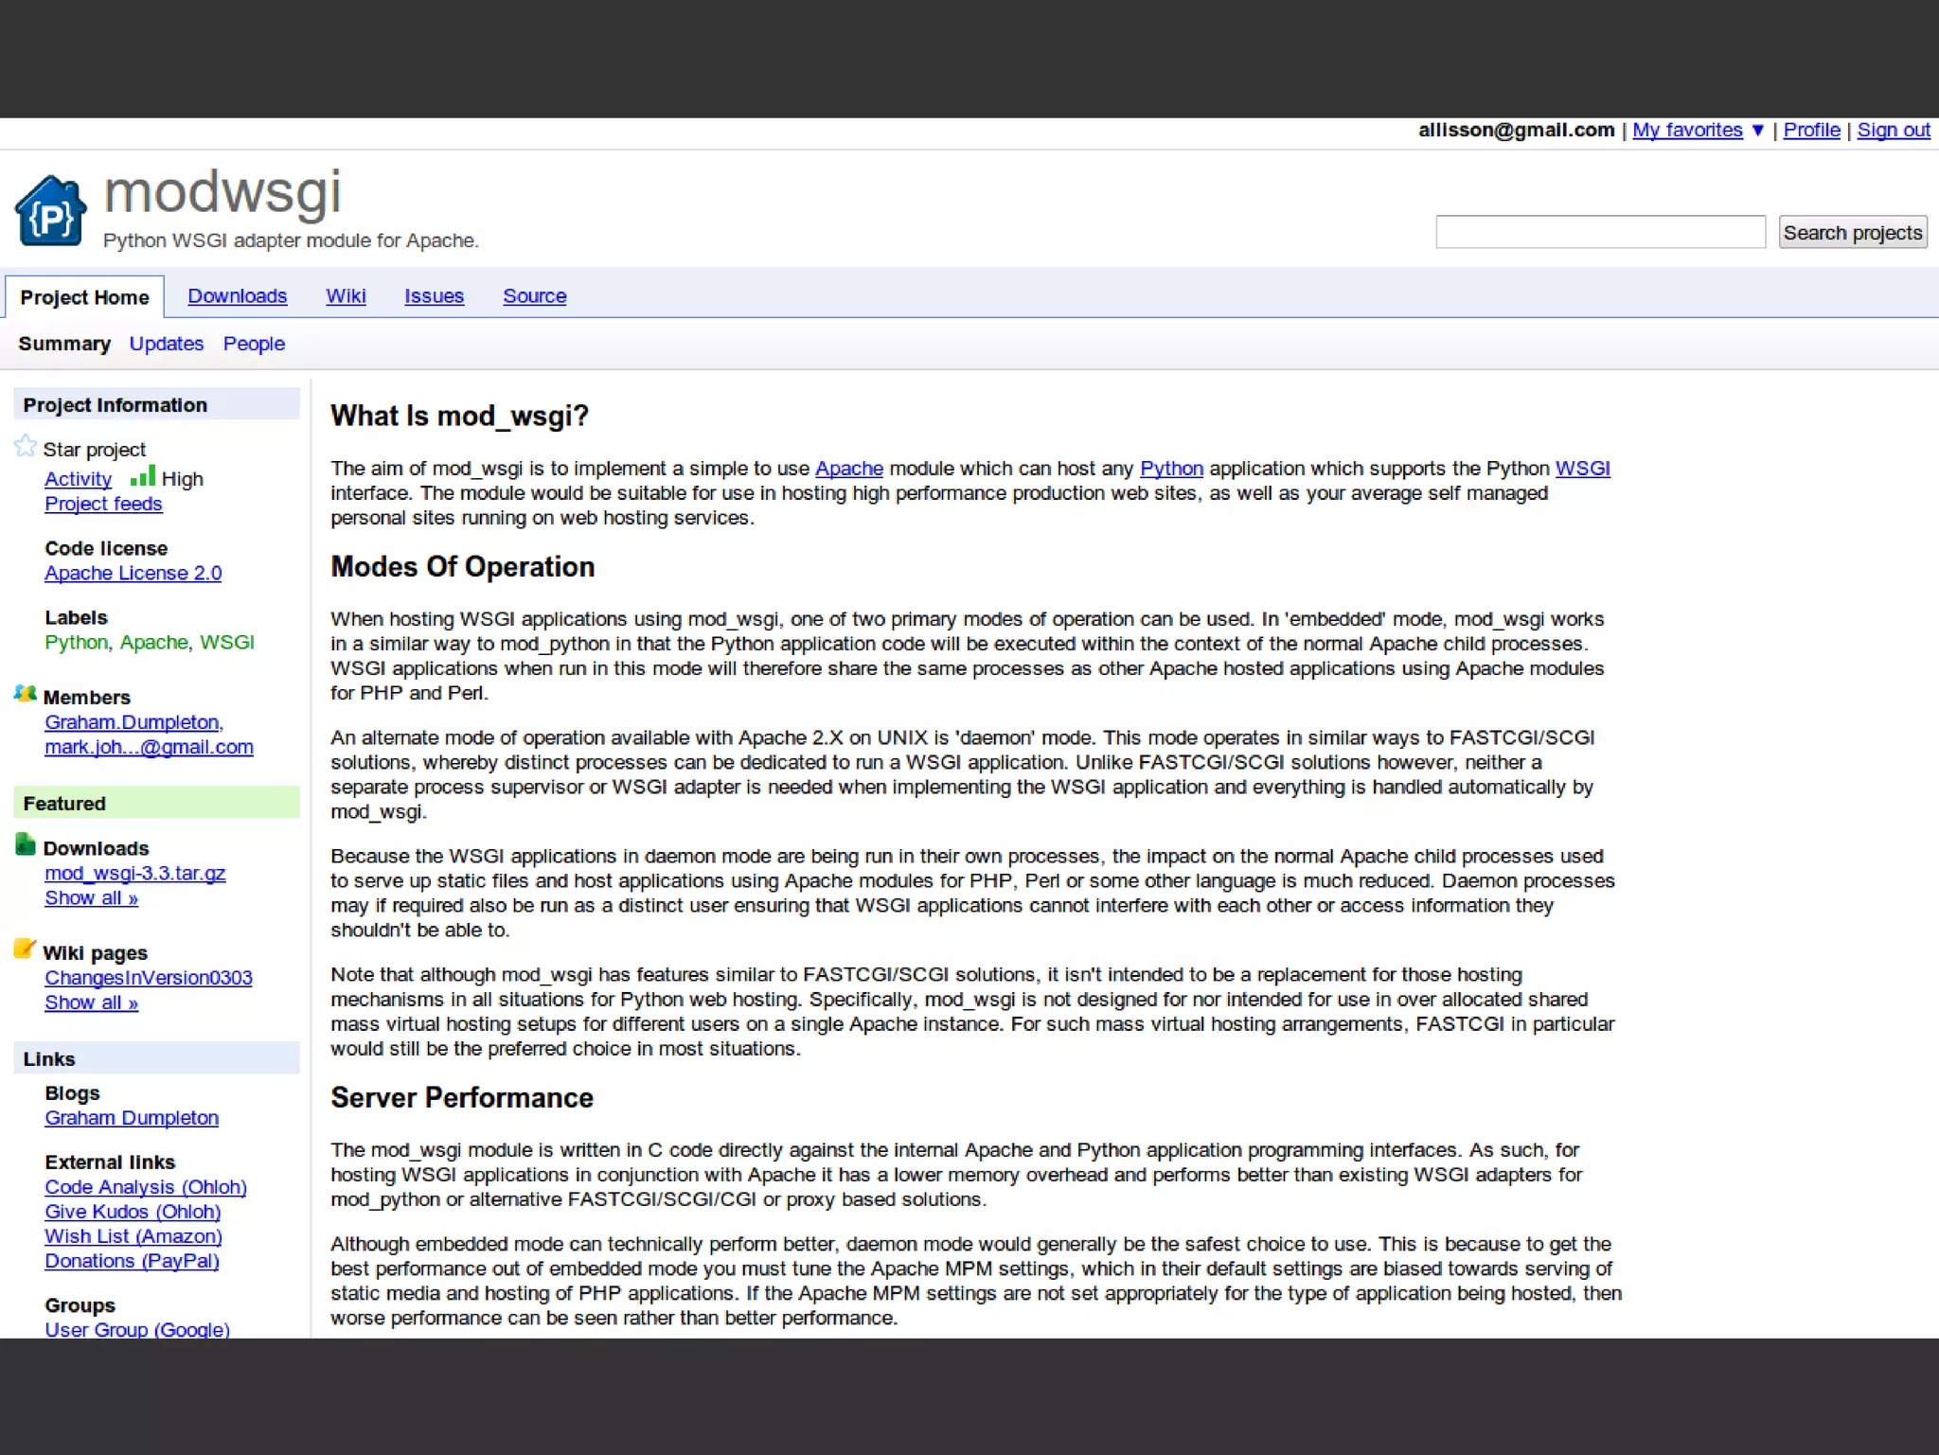Click the modwsgi project house logo
The width and height of the screenshot is (1939, 1455).
pyautogui.click(x=50, y=212)
